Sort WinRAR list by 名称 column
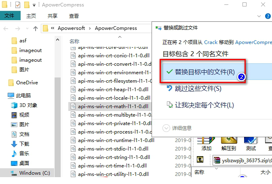 [199, 172]
